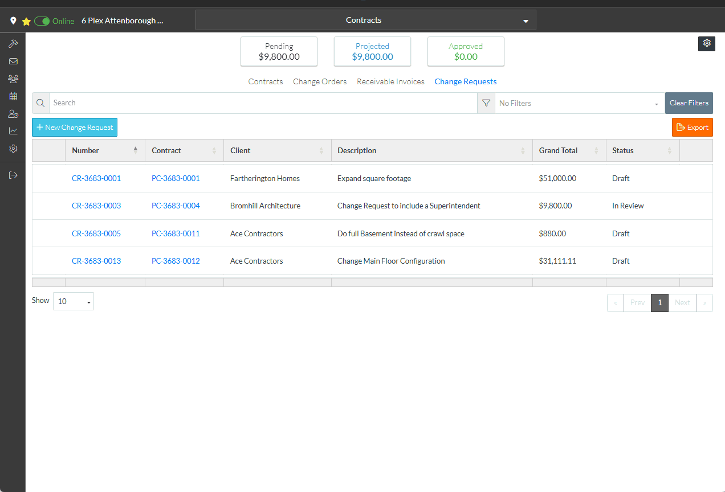The height and width of the screenshot is (492, 725).
Task: Click the yellow favorite star icon
Action: point(26,21)
